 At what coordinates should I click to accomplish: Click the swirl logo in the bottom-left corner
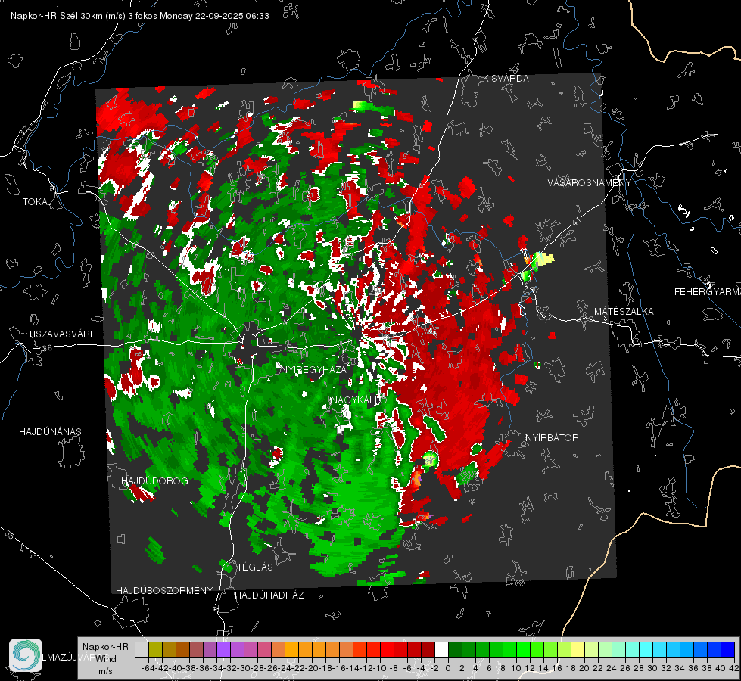[26, 655]
